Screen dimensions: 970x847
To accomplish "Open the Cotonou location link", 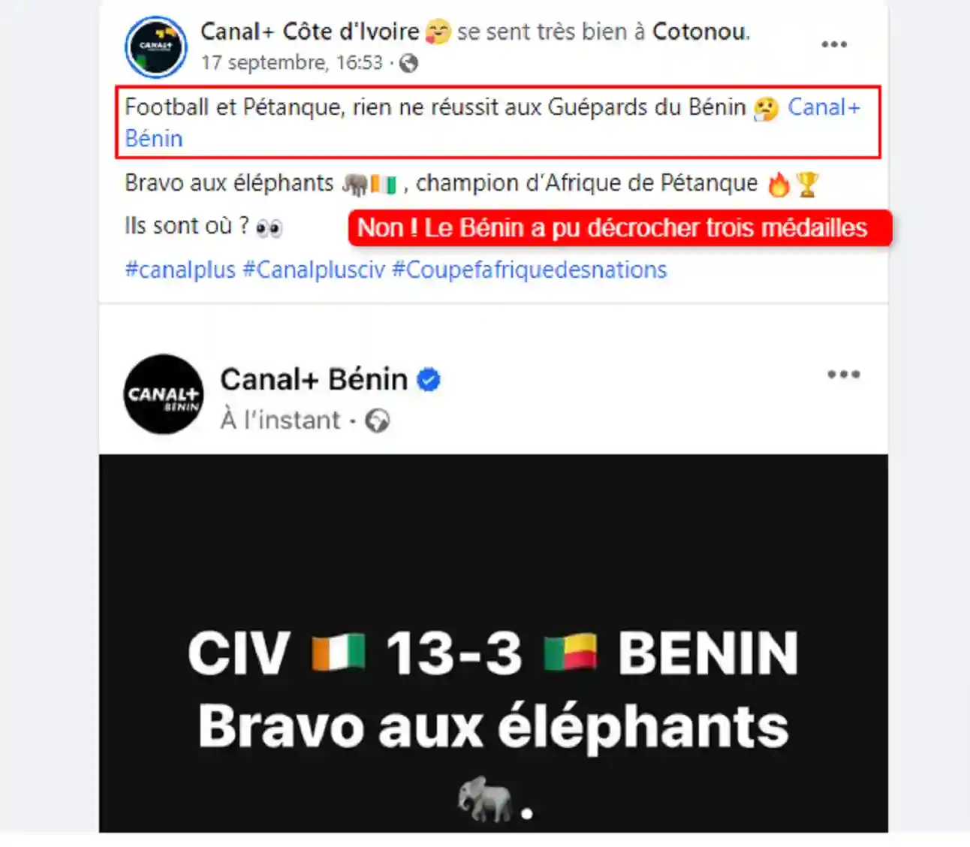I will [x=701, y=32].
